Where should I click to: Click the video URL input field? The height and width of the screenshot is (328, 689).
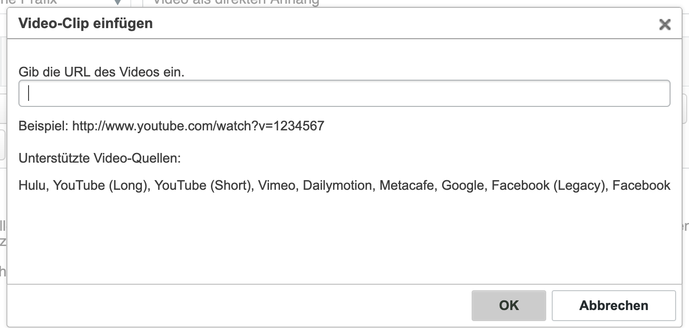[x=344, y=94]
